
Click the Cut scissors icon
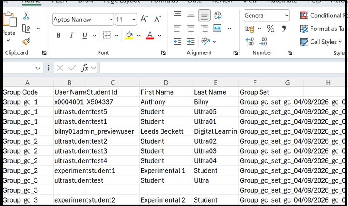click(26, 16)
